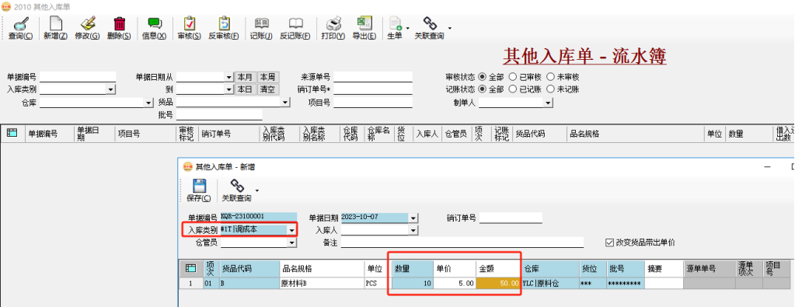Screen dimensions: 795x307
Task: Click the 来源单号 input field
Action: (373, 77)
